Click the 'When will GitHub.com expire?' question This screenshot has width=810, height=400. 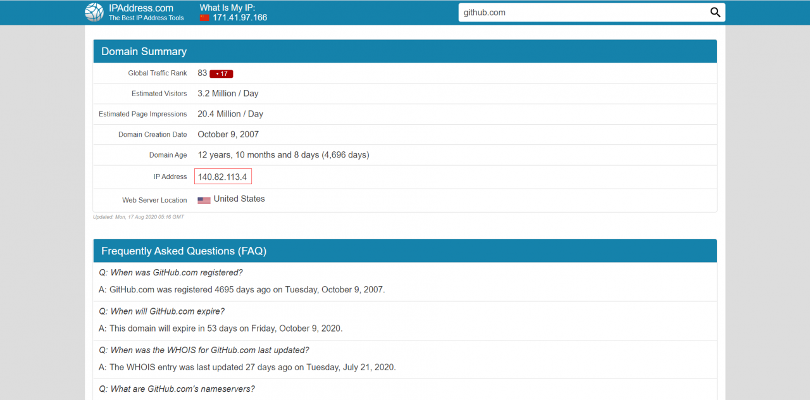(x=161, y=311)
